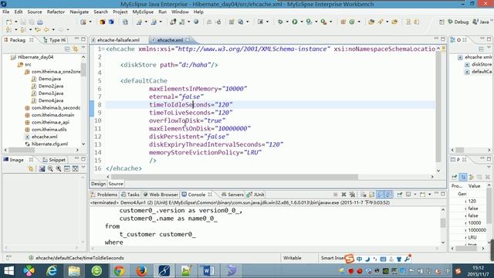Screen dimensions: 494x278
Task: Switch to the JUnit tab
Action: click(x=255, y=195)
